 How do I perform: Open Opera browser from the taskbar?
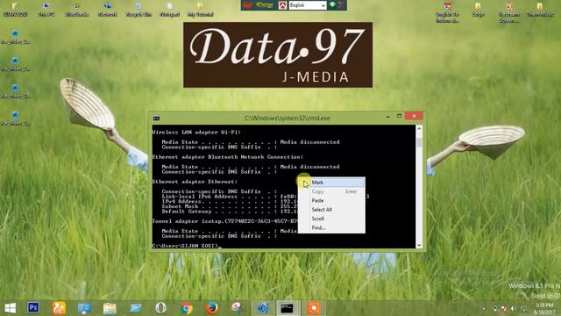tap(161, 308)
